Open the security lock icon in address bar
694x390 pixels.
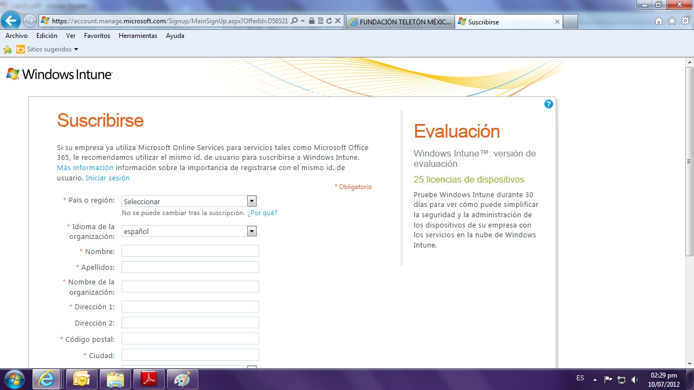(312, 21)
